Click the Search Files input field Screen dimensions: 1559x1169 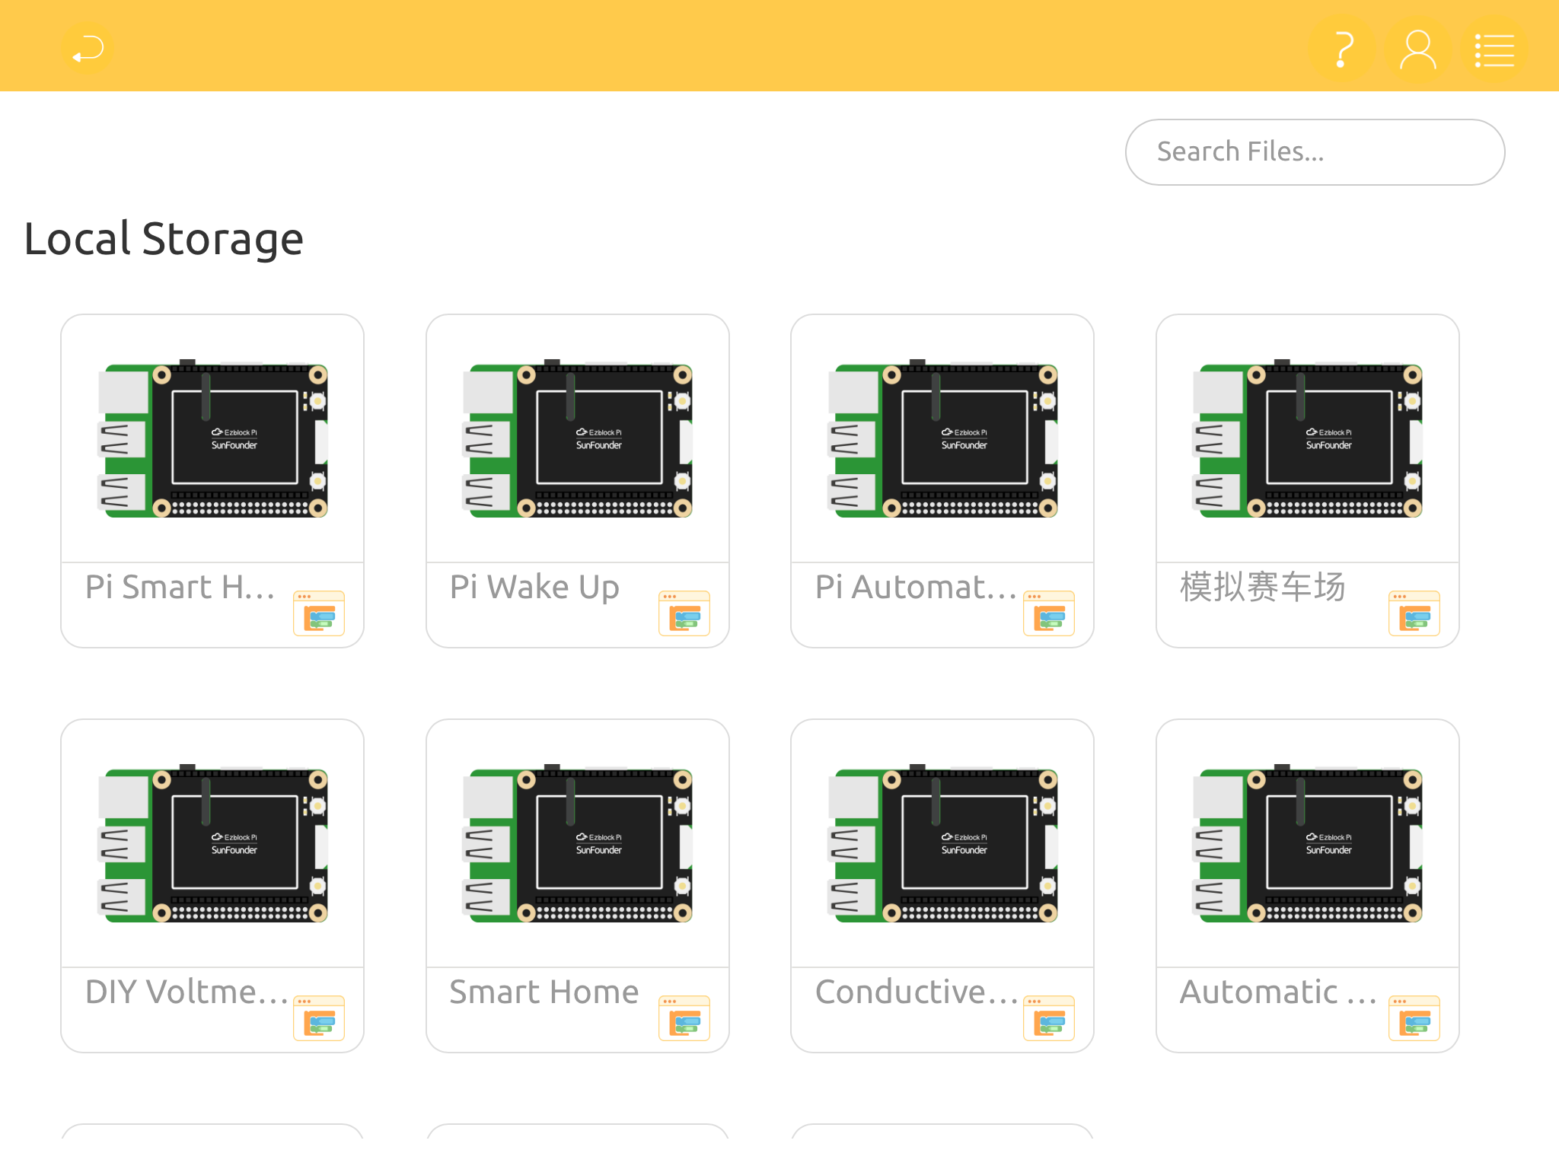(x=1315, y=152)
